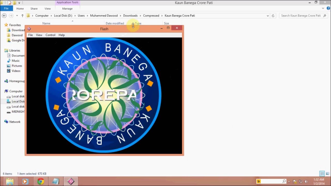The width and height of the screenshot is (331, 186).
Task: Switch to the View ribbon tab in Explorer
Action: (x=48, y=9)
